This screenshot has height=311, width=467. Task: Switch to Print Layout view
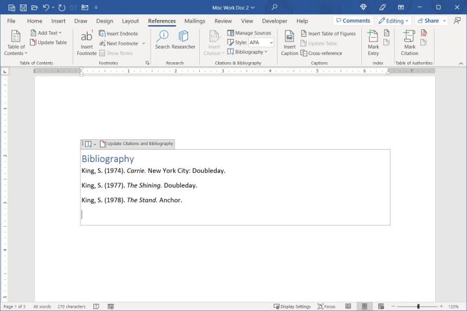(x=365, y=306)
